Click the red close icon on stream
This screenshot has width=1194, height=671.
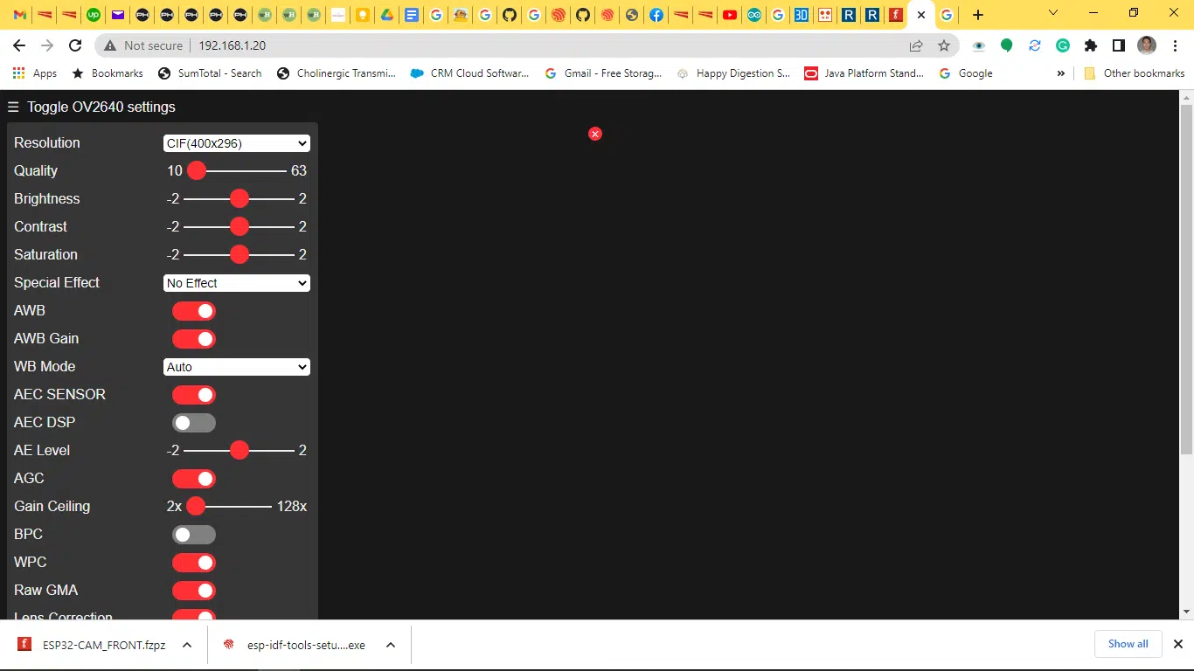click(x=595, y=134)
